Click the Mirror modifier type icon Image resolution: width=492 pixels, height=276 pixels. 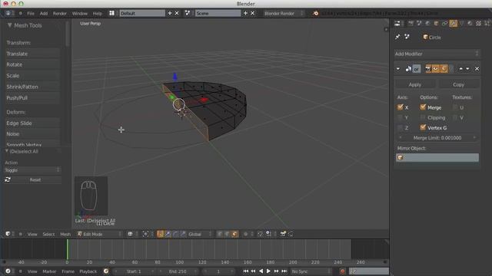[x=408, y=69]
